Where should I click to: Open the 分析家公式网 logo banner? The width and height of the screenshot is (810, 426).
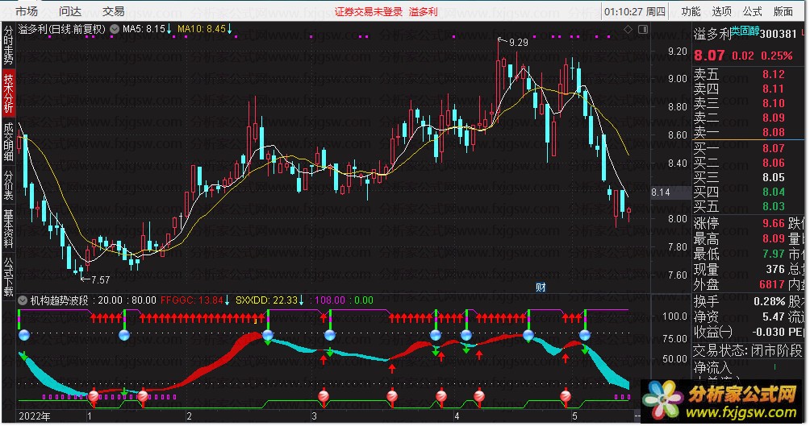[x=723, y=402]
